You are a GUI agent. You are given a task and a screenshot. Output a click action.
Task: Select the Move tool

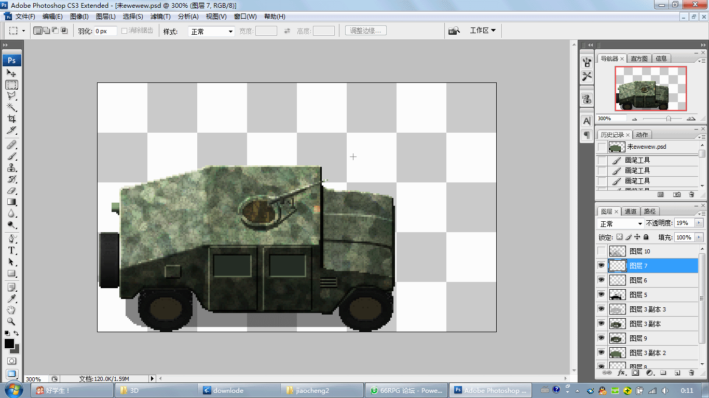(11, 73)
